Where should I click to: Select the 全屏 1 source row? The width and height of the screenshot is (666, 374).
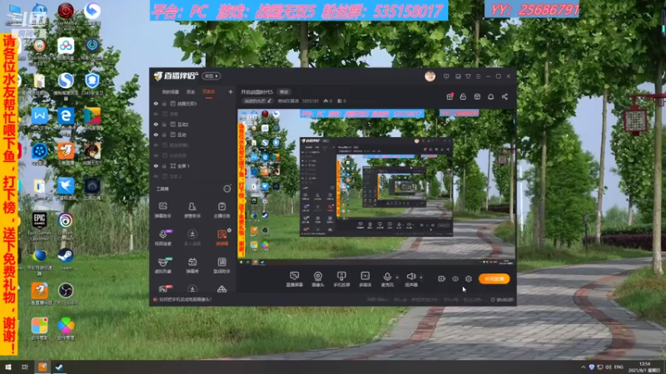pyautogui.click(x=192, y=165)
